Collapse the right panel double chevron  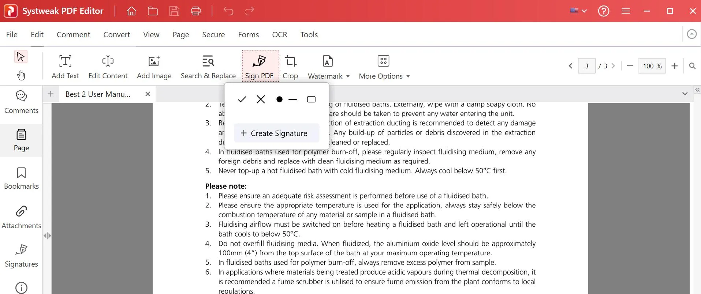[697, 90]
